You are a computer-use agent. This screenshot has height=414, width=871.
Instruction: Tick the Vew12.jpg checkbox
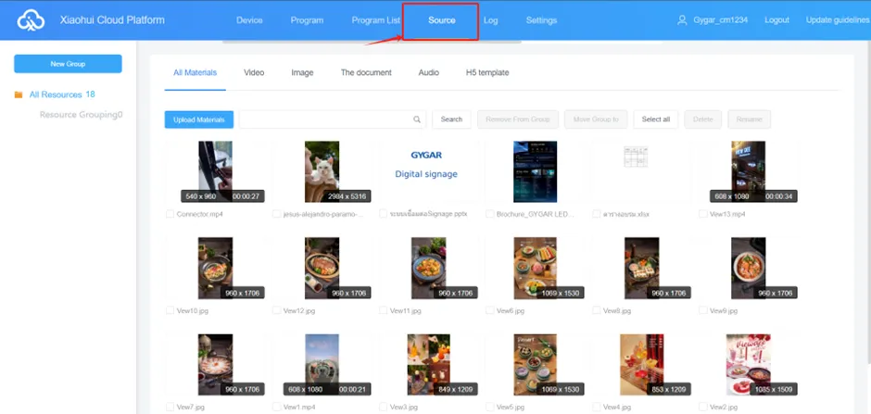pyautogui.click(x=277, y=311)
